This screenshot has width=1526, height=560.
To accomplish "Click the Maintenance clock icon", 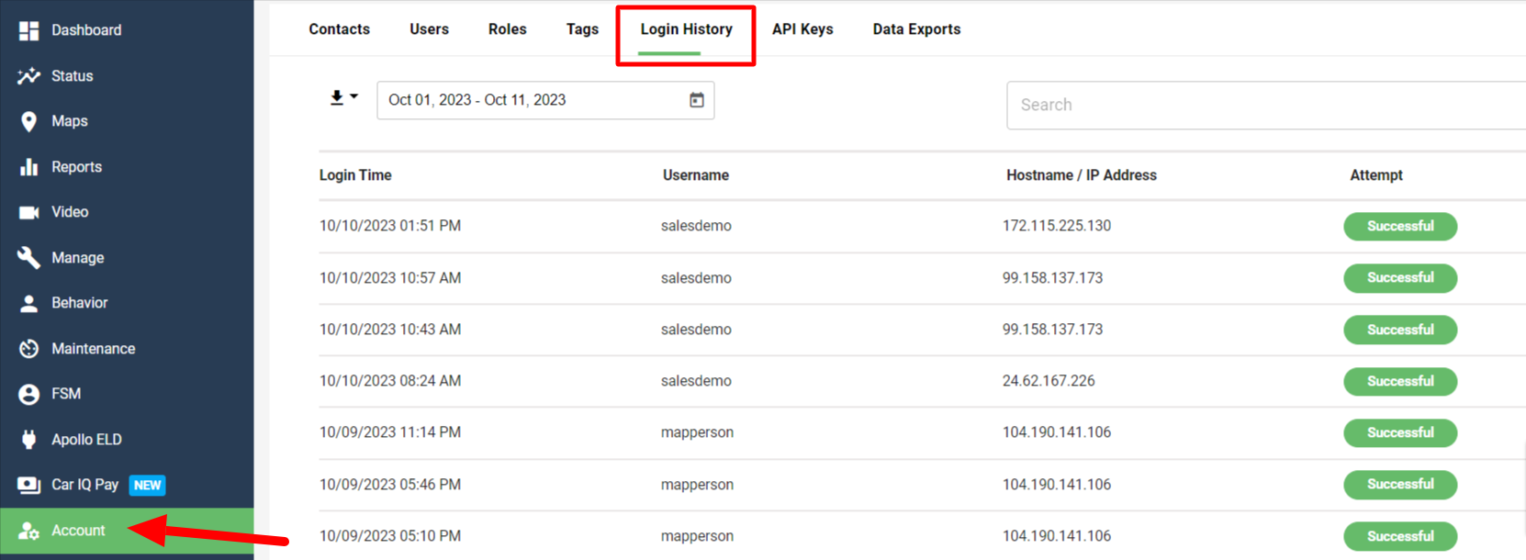I will (x=28, y=349).
